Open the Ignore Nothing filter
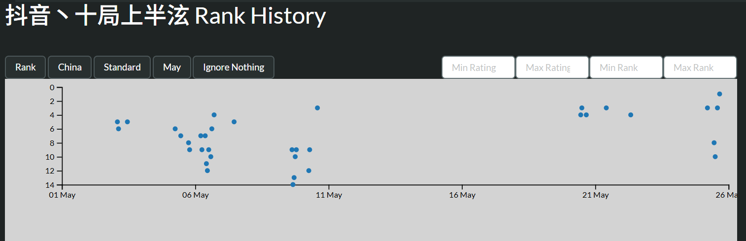The width and height of the screenshot is (746, 241). pos(234,68)
